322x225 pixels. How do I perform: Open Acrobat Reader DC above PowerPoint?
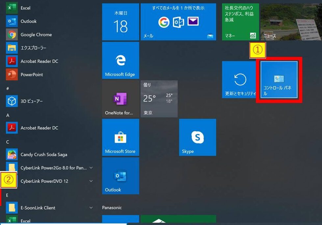pos(49,62)
